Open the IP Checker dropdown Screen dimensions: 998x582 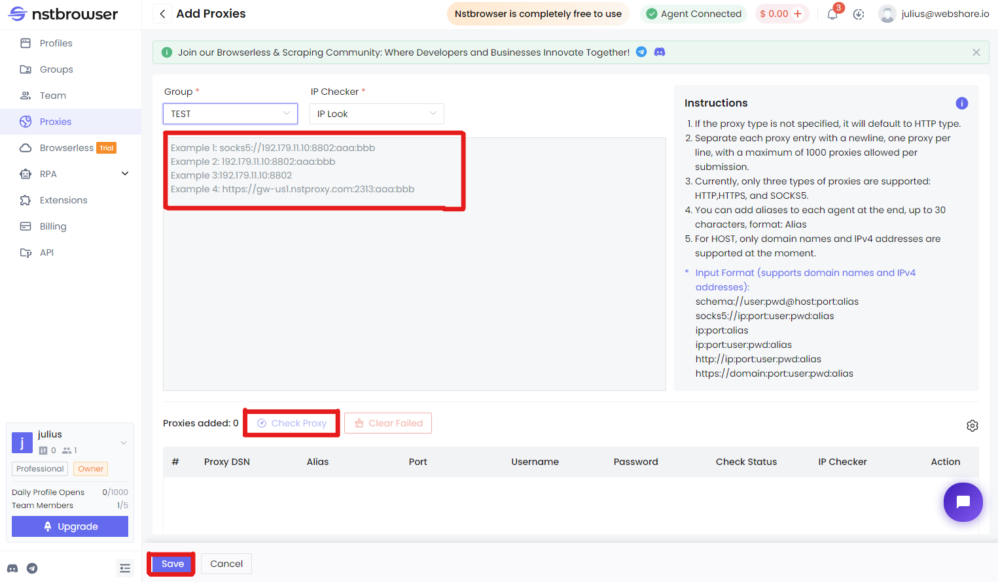(x=377, y=114)
